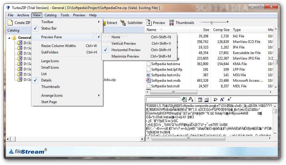Collapse the General catalog tree node
The height and width of the screenshot is (165, 286).
pyautogui.click(x=9, y=38)
